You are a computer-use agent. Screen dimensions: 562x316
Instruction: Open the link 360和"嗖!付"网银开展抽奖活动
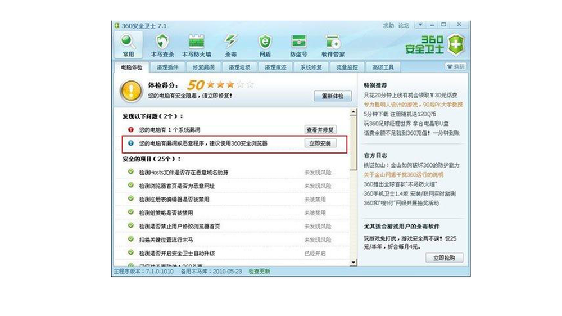[401, 202]
